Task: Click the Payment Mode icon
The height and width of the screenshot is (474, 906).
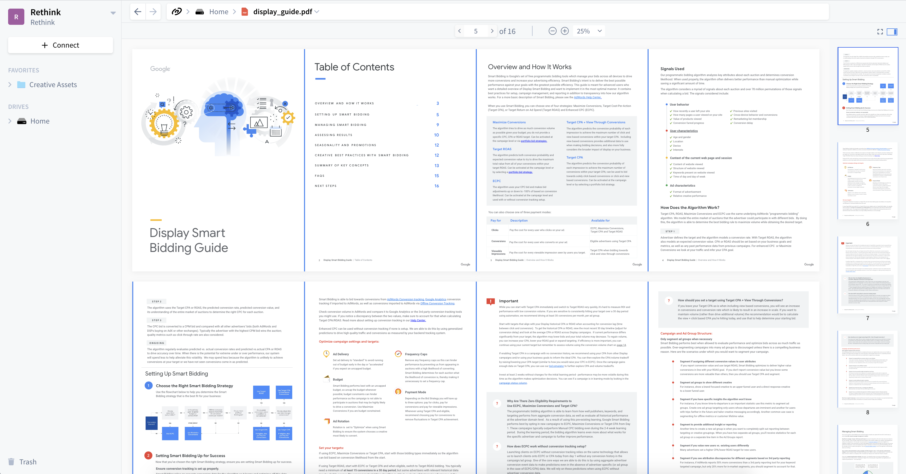Action: coord(398,391)
